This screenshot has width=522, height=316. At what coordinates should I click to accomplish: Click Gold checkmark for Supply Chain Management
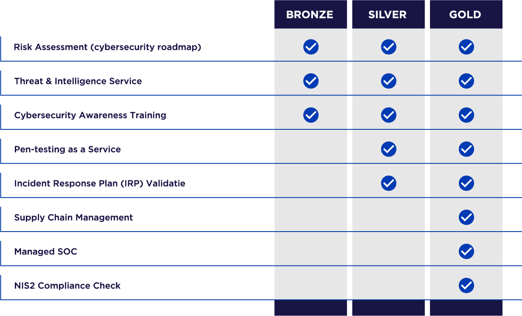[466, 217]
